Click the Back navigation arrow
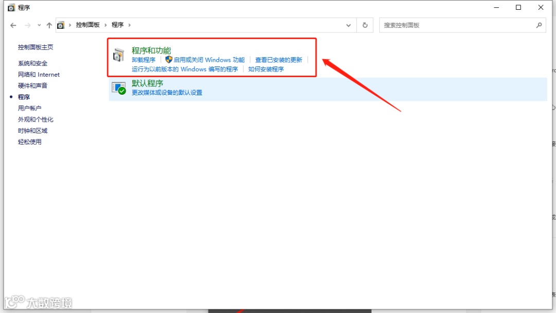The height and width of the screenshot is (313, 556). 13,25
